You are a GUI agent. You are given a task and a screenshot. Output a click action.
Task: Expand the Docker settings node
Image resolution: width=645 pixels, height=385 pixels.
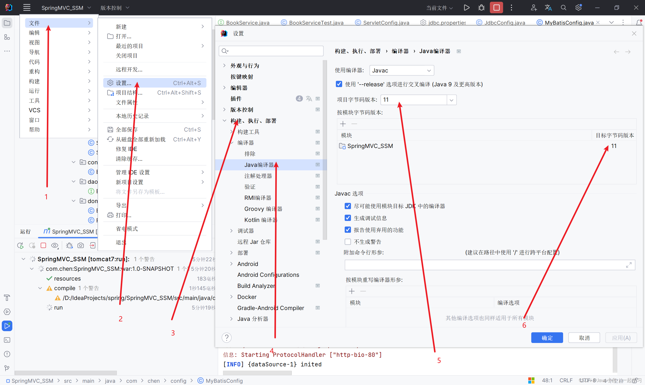232,296
